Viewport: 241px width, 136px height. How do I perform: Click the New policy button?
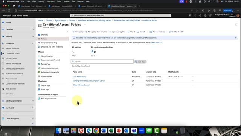point(78,32)
